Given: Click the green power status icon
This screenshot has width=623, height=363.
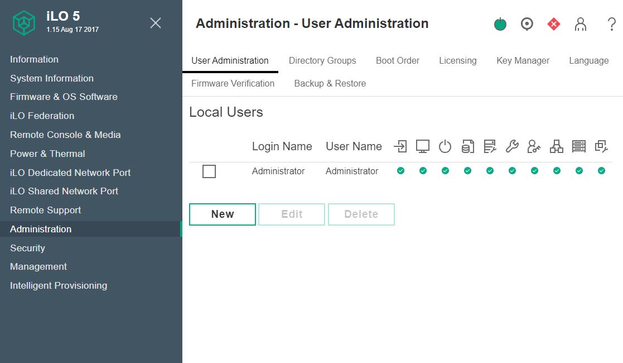Looking at the screenshot, I should [500, 24].
